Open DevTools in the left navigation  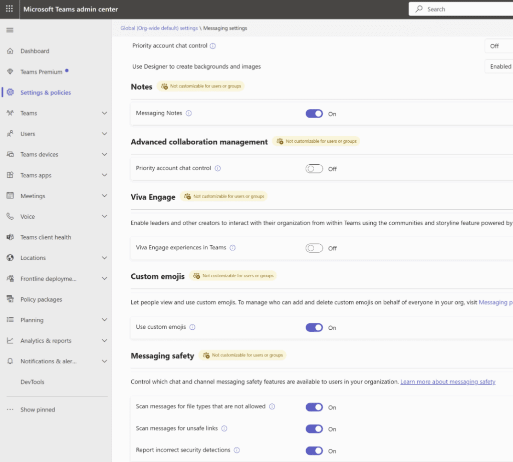[33, 382]
